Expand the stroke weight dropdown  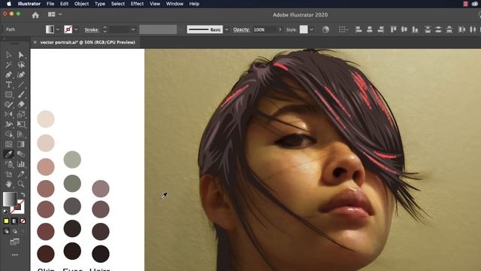click(x=133, y=29)
